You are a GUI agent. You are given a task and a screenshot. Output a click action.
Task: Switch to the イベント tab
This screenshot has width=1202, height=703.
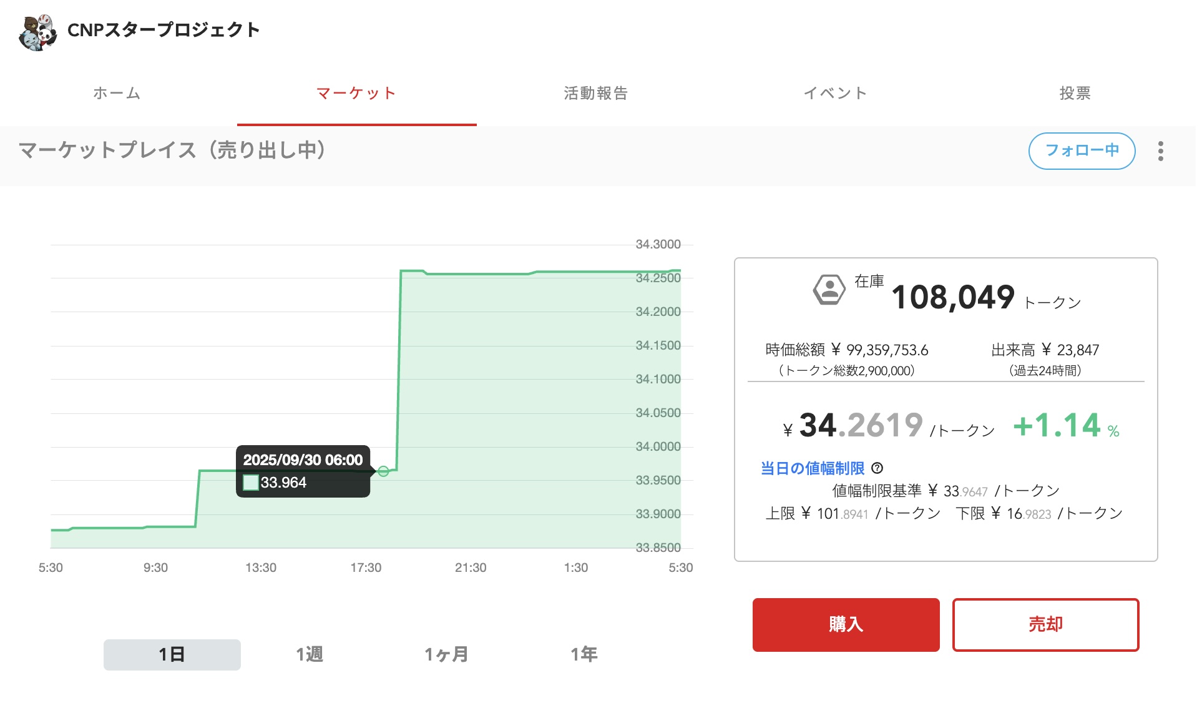click(x=835, y=94)
